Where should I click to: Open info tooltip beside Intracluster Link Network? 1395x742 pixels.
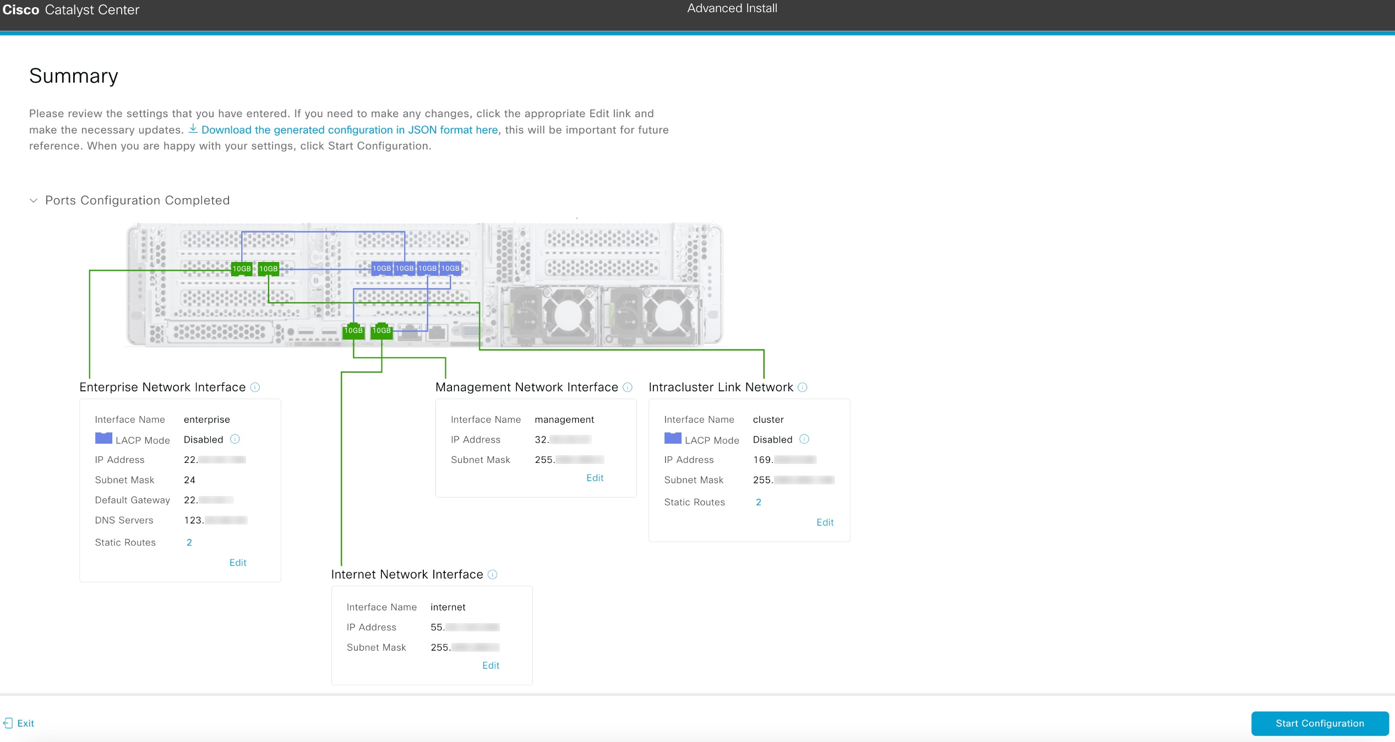coord(803,388)
